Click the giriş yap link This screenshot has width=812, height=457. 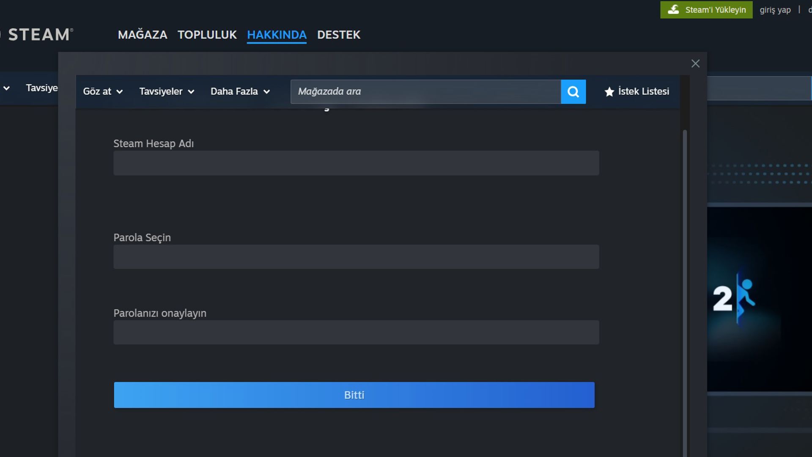pos(775,10)
